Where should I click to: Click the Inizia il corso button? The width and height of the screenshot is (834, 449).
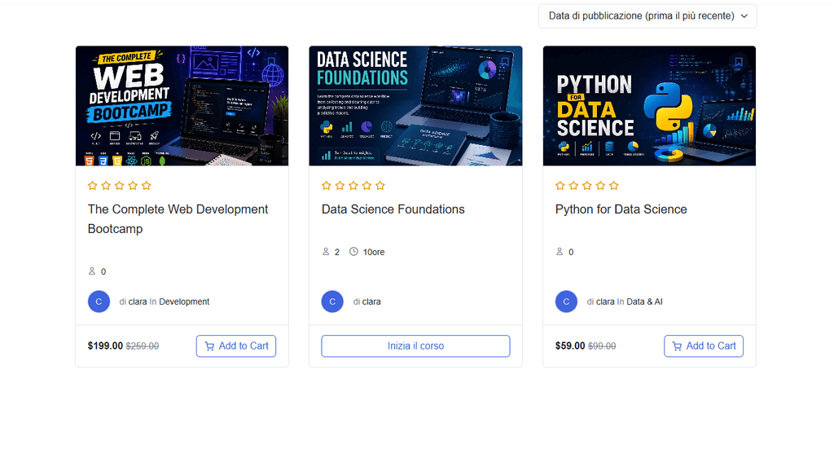pos(415,346)
